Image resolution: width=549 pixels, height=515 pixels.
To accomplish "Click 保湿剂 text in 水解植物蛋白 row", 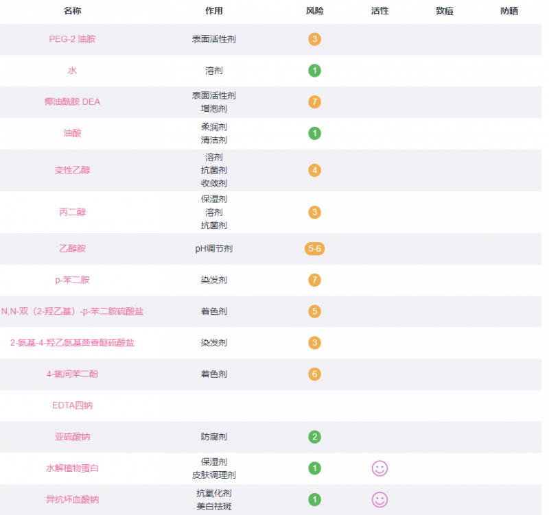I will 214,462.
